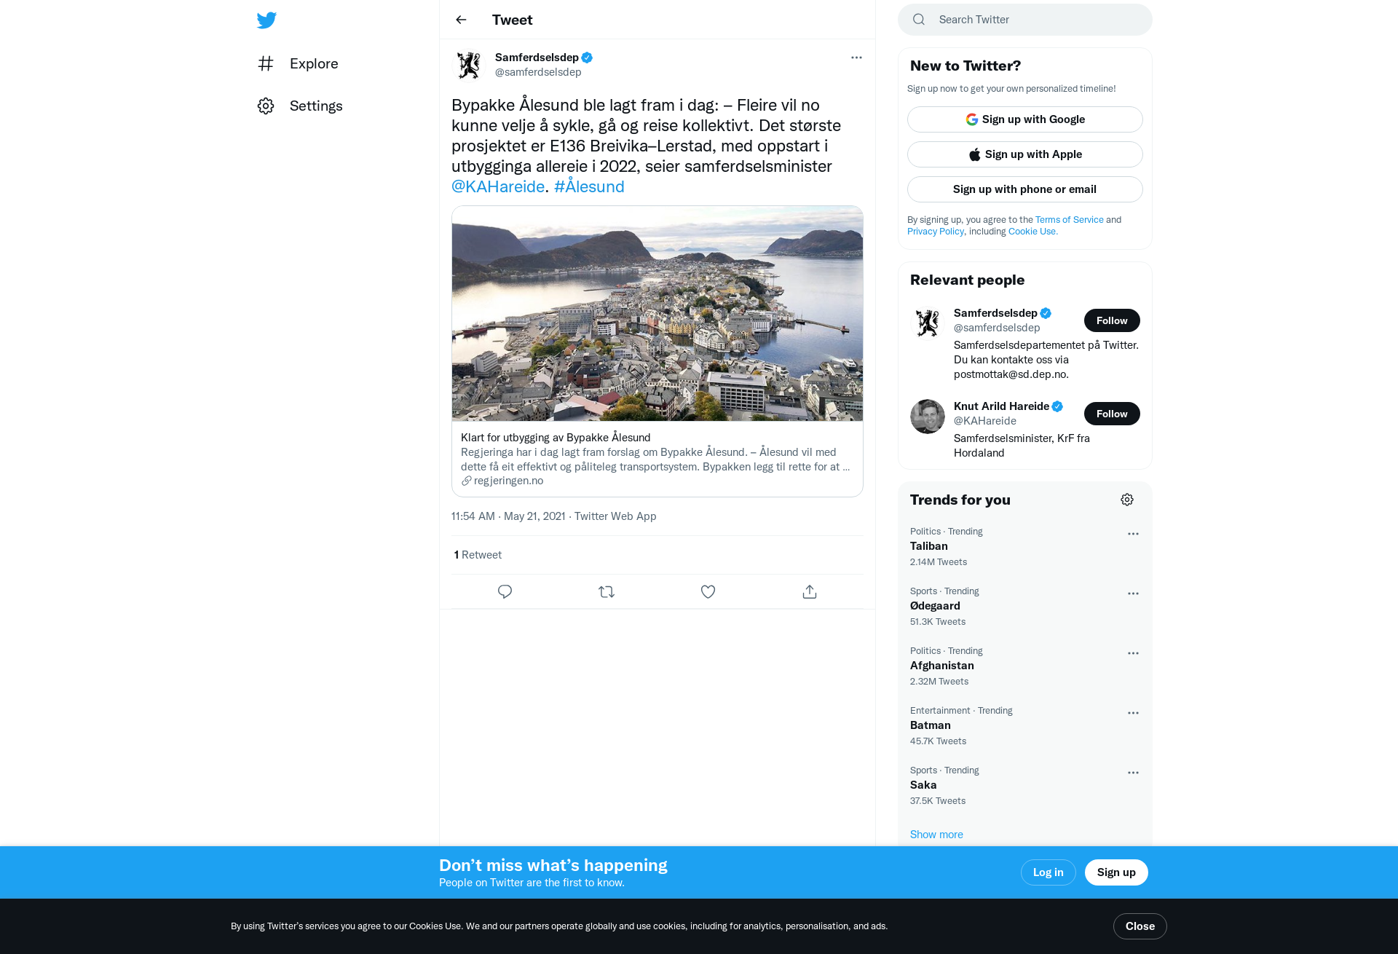This screenshot has width=1398, height=954.
Task: Open Explore from the sidebar
Action: click(x=298, y=63)
